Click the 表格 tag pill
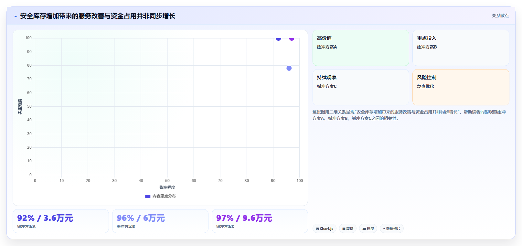The height and width of the screenshot is (246, 522). [348, 229]
